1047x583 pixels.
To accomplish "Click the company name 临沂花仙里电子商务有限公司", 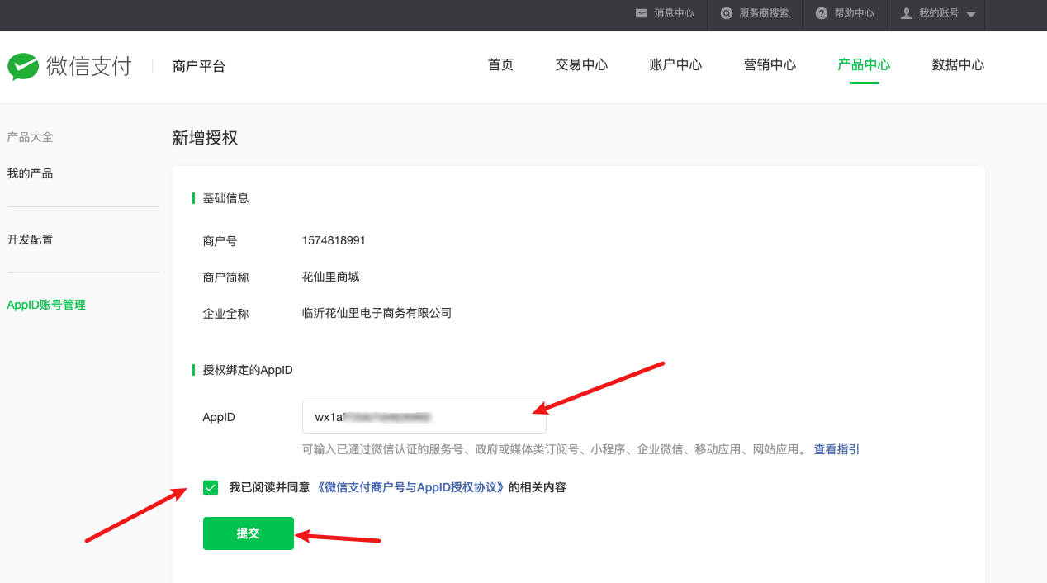I will pyautogui.click(x=377, y=313).
